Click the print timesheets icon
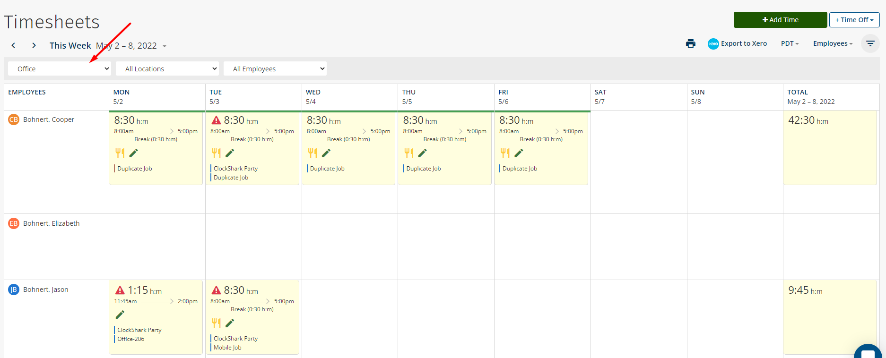 [x=690, y=43]
